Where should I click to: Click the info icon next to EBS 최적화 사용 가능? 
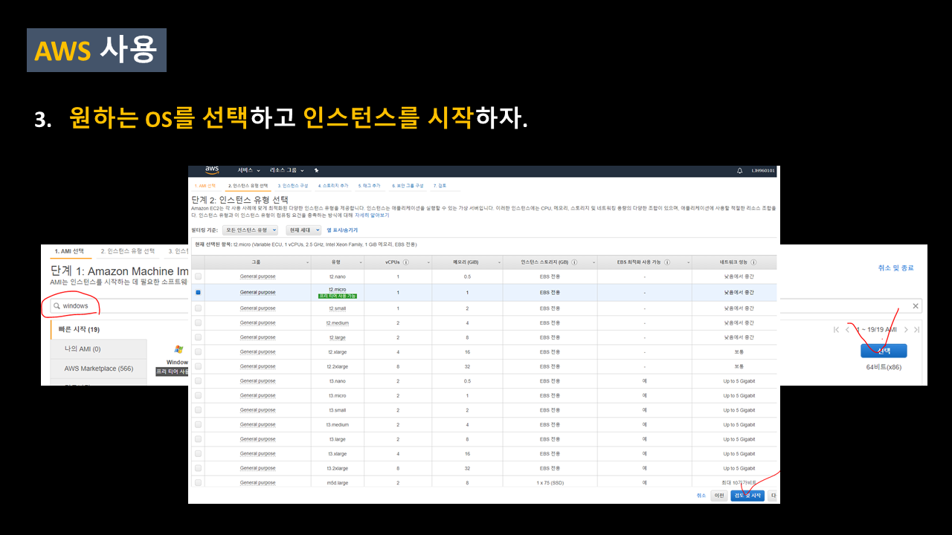click(x=667, y=262)
